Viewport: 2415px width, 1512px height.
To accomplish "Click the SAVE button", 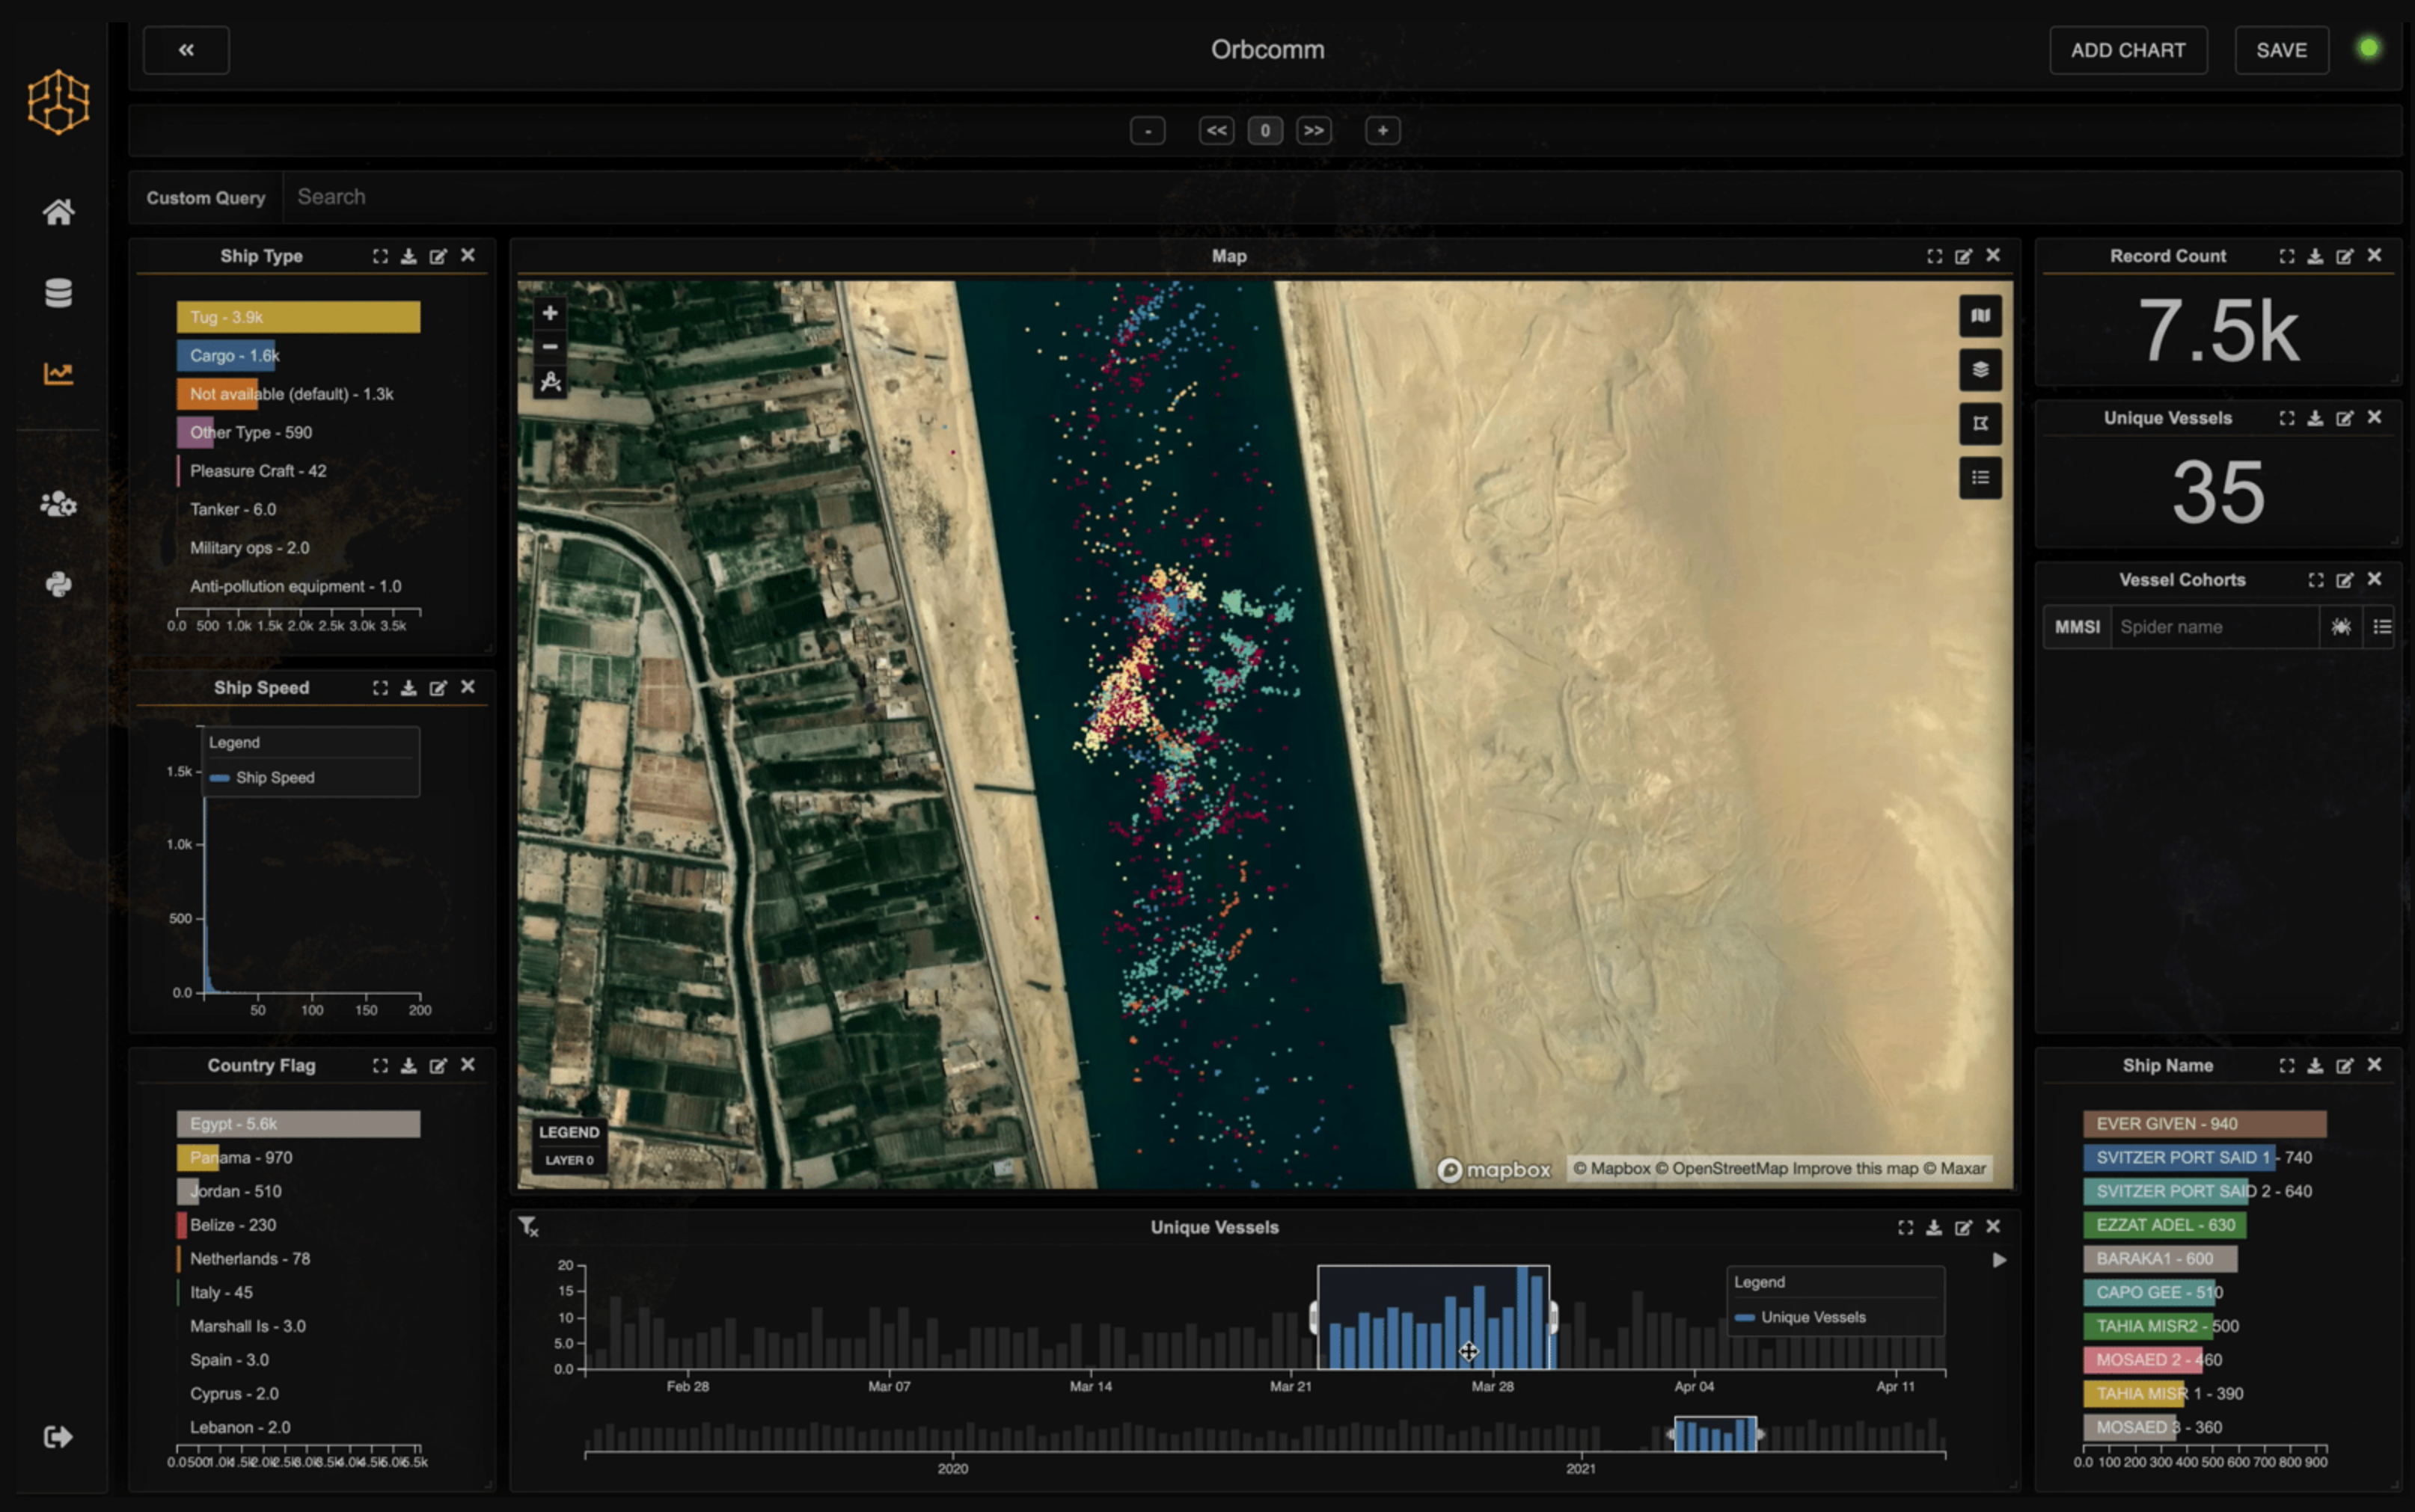I will (x=2281, y=50).
